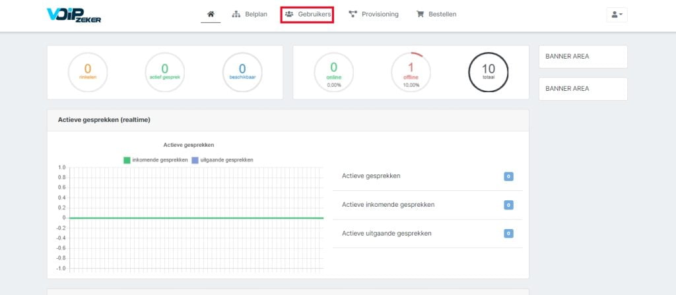Click the VoIPzeker logo

(74, 15)
